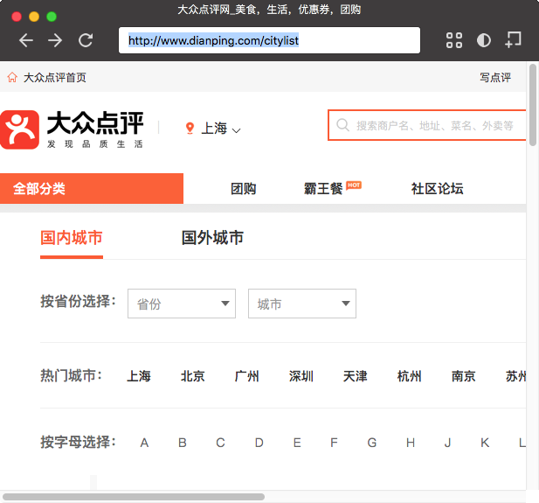Open the four-squares grid icon
539x503 pixels.
click(x=453, y=40)
